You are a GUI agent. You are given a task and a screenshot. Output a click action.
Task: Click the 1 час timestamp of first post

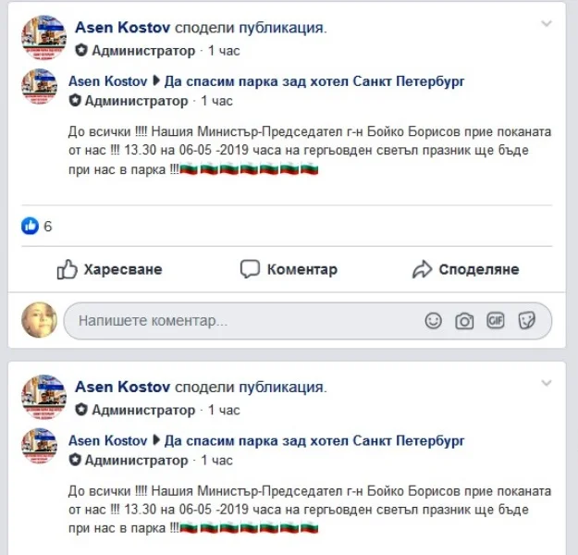tap(224, 51)
